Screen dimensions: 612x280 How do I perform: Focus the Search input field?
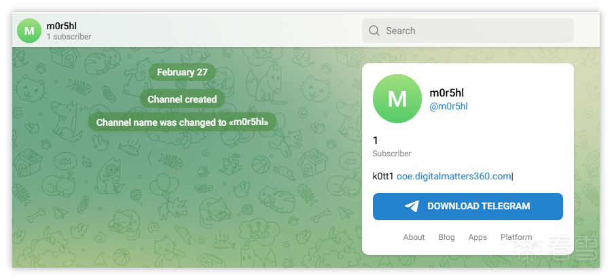pyautogui.click(x=475, y=31)
